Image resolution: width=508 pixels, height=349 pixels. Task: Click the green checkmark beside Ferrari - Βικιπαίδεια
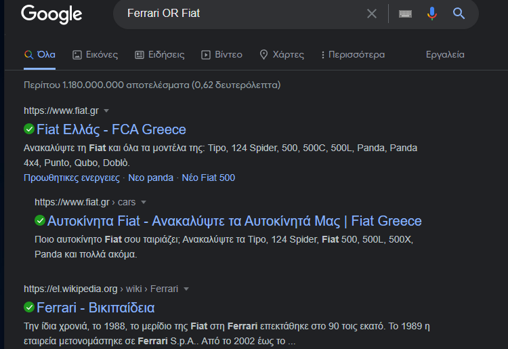coord(29,307)
